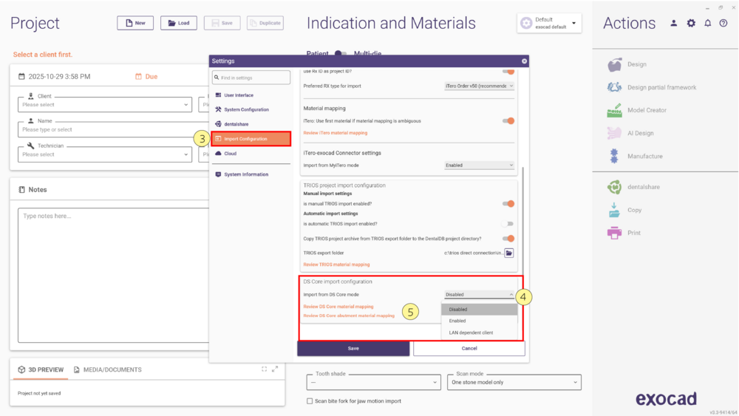This screenshot has height=416, width=739.
Task: Toggle Patient / Multi-die switch
Action: (341, 53)
